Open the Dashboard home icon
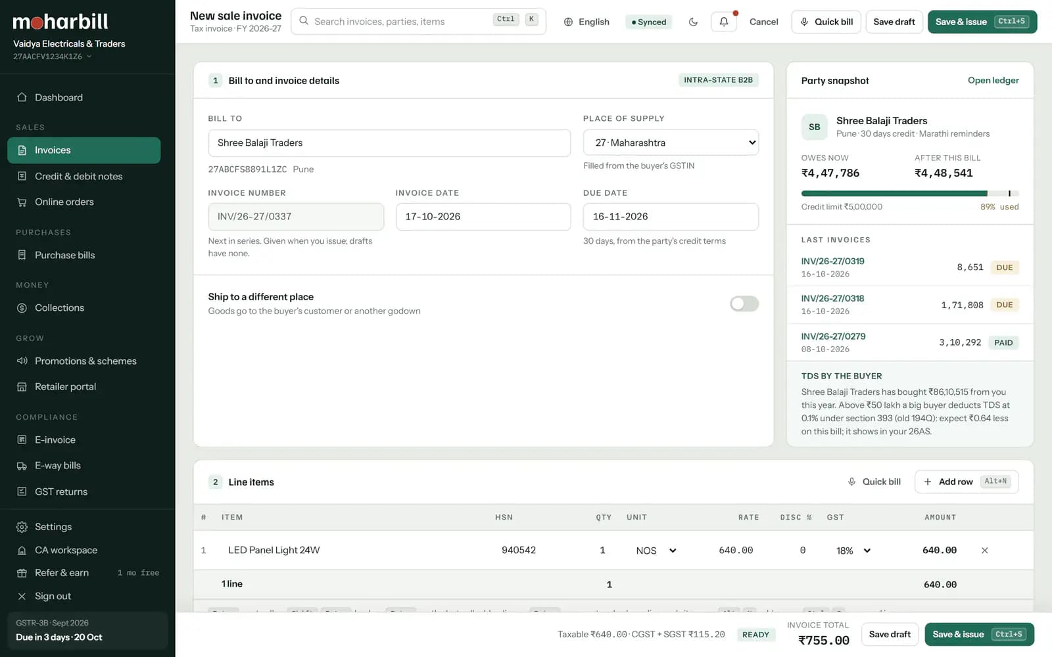 point(22,97)
